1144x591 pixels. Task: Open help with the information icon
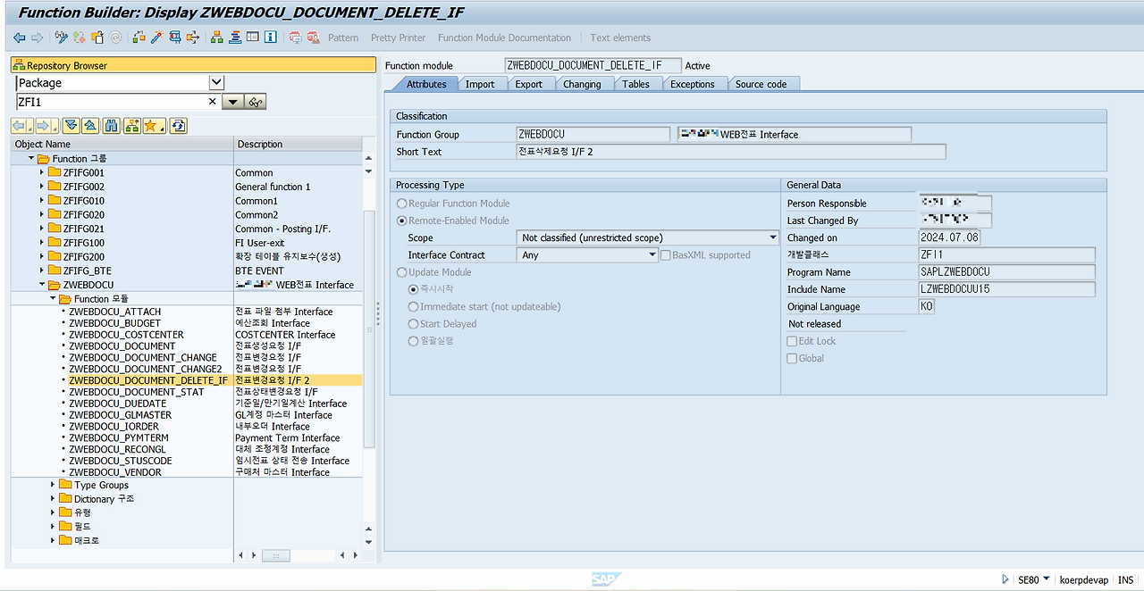(271, 37)
